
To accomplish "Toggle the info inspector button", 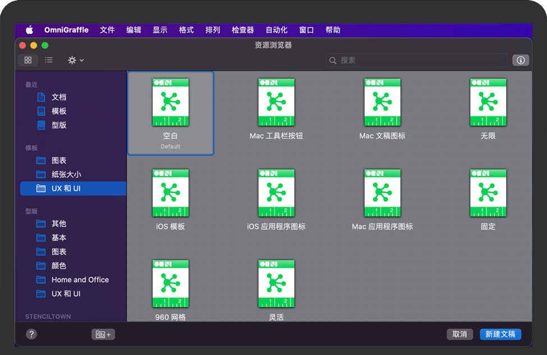I will click(521, 60).
